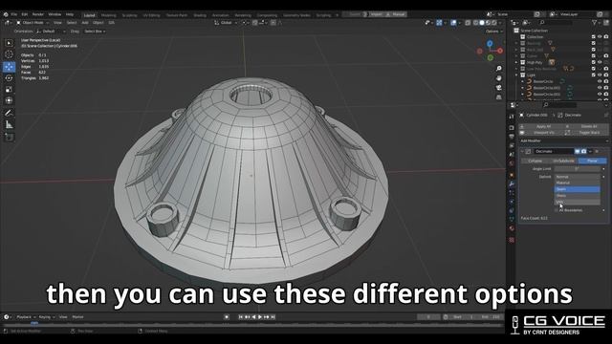The width and height of the screenshot is (612, 344).
Task: Select Planar decimate mode
Action: tap(593, 161)
